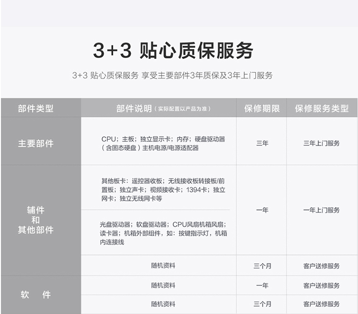This screenshot has width=358, height=314.
Task: Click the "辅件和其他部件" row label
Action: point(36,220)
